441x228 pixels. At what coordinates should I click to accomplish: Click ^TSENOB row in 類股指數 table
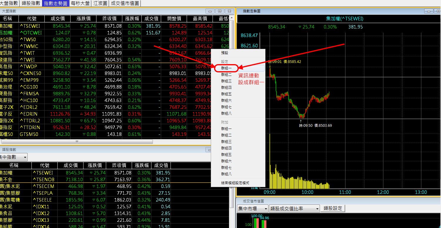(44, 179)
